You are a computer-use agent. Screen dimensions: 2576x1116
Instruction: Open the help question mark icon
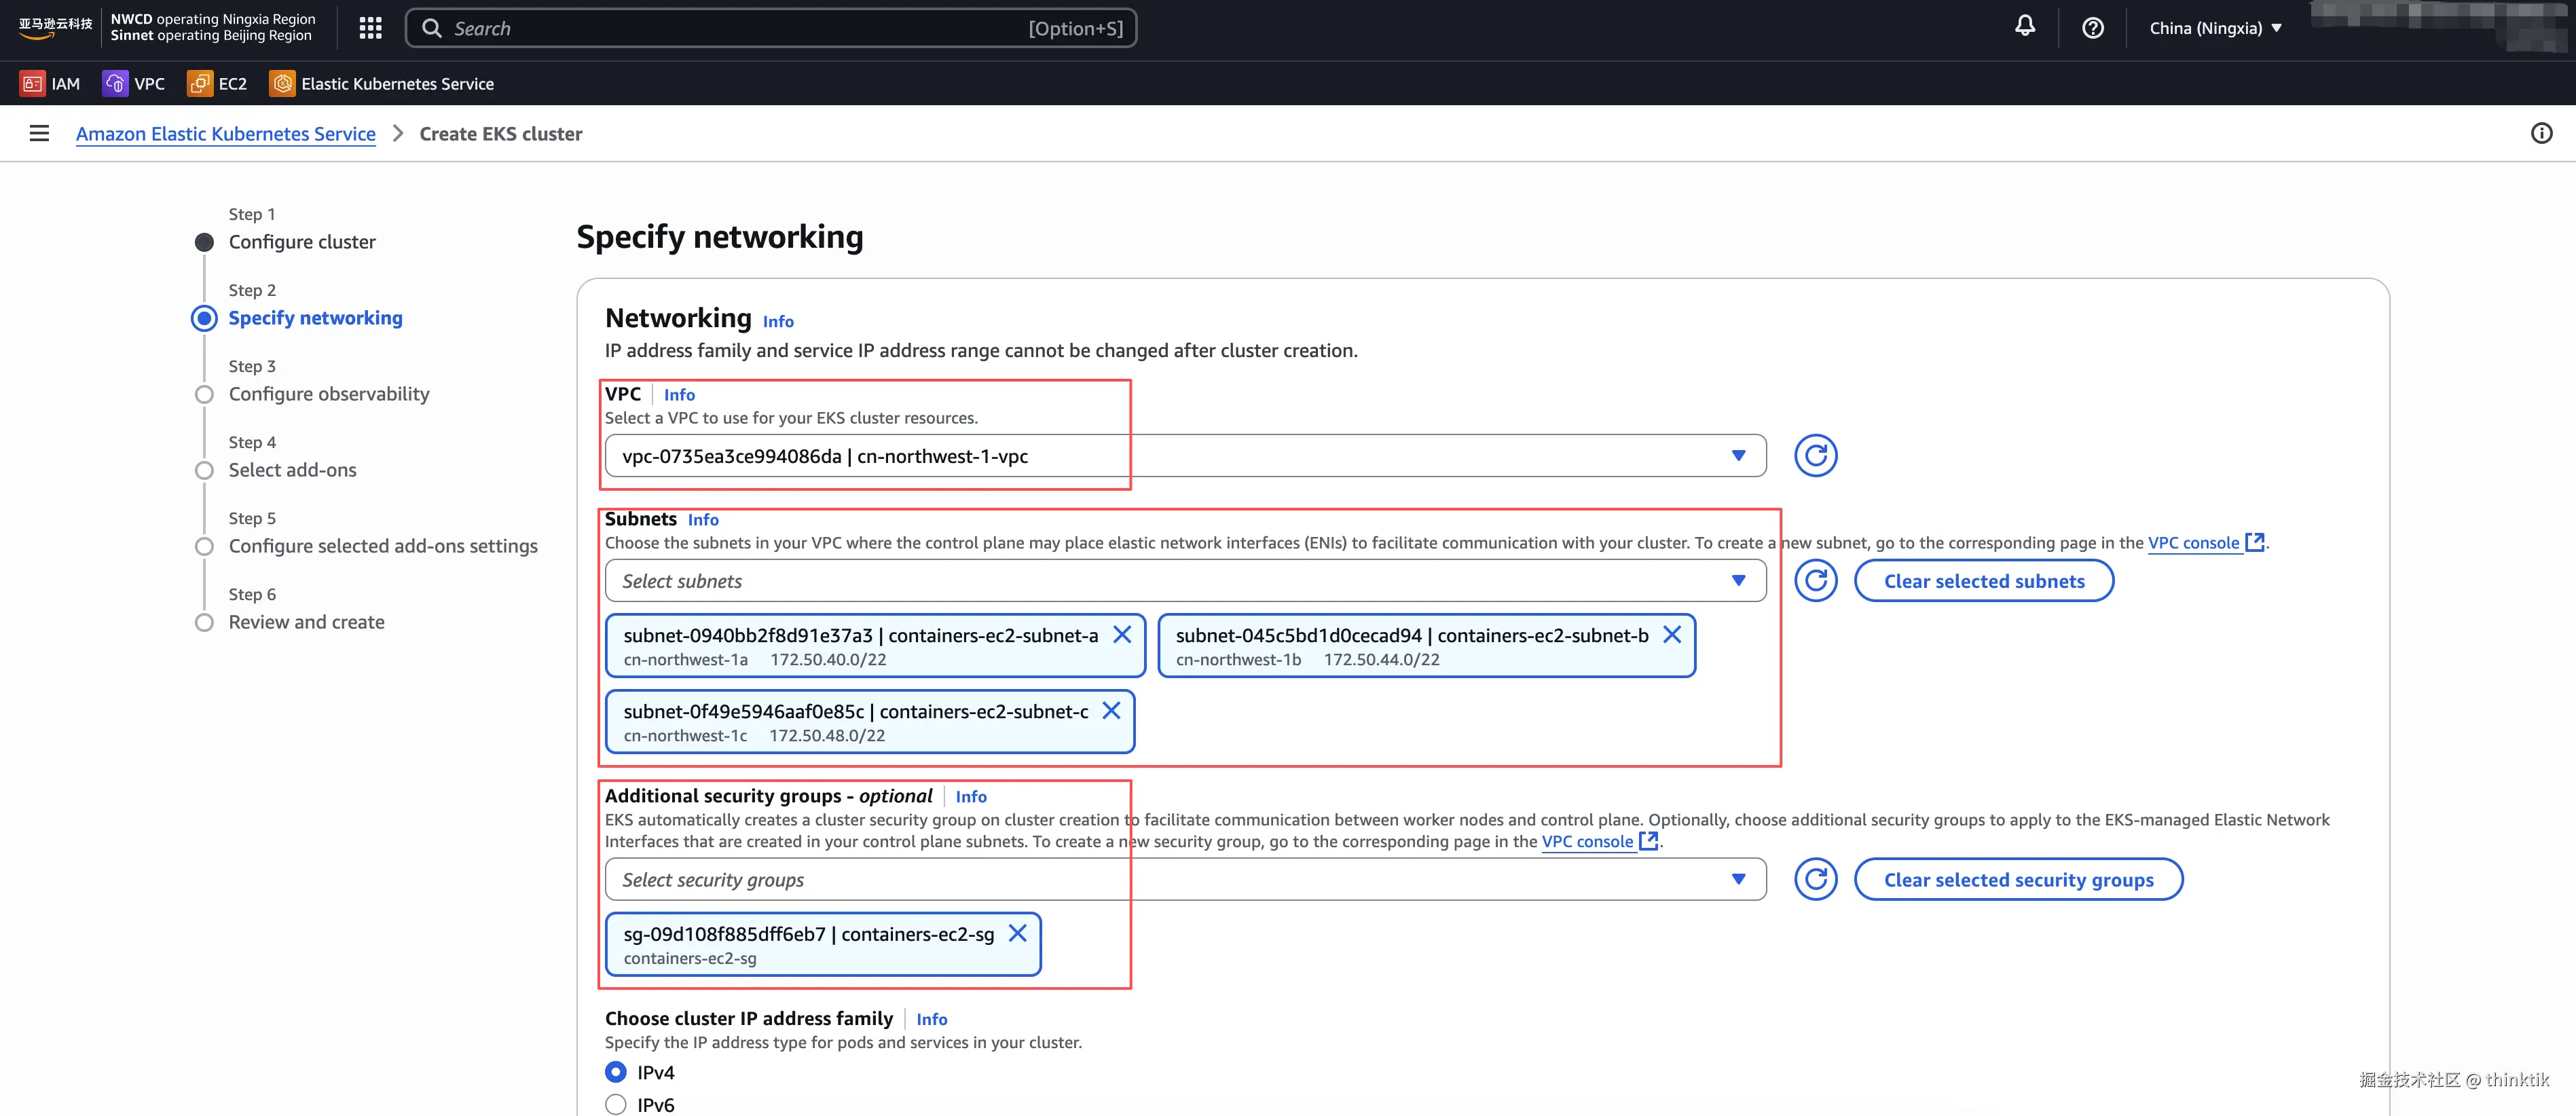click(2092, 28)
